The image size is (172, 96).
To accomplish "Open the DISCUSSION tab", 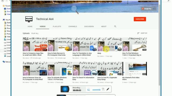I will [89, 26].
